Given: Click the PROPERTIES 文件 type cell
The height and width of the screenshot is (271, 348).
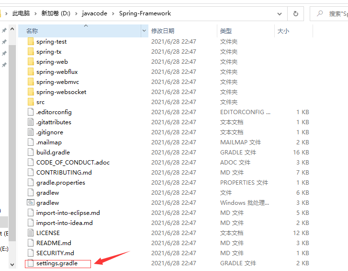Looking at the screenshot, I should click(x=244, y=183).
